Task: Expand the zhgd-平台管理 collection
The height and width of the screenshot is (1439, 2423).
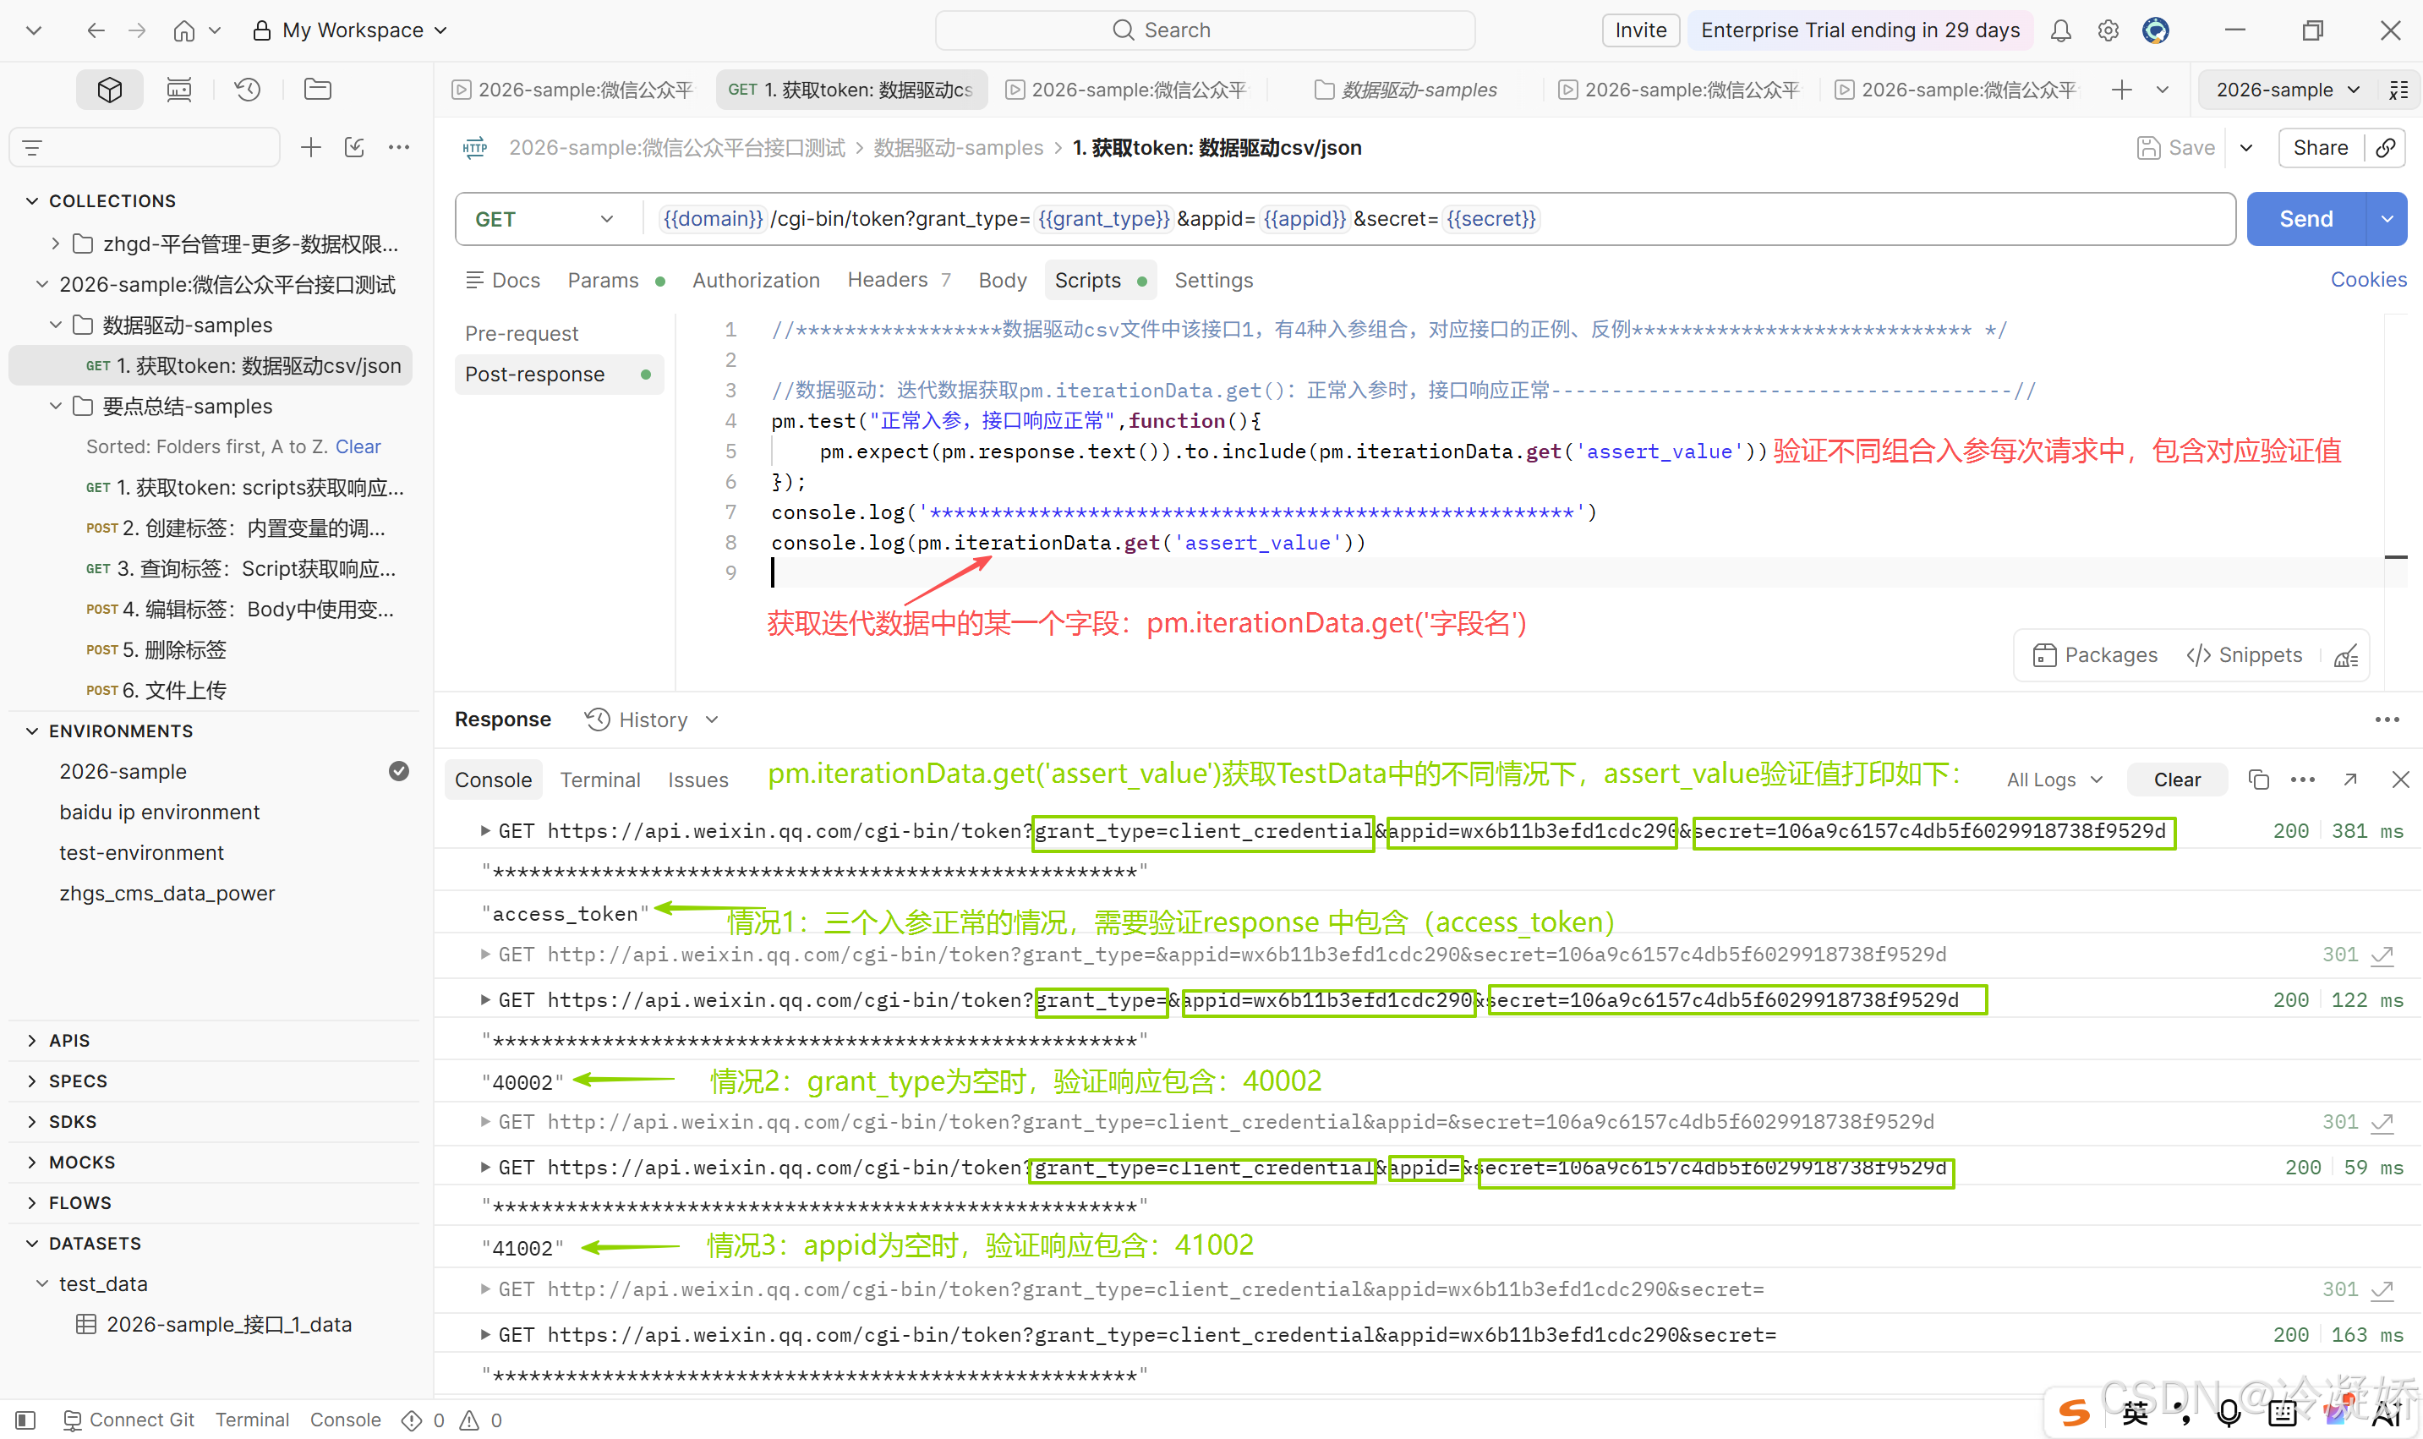Action: pos(55,243)
